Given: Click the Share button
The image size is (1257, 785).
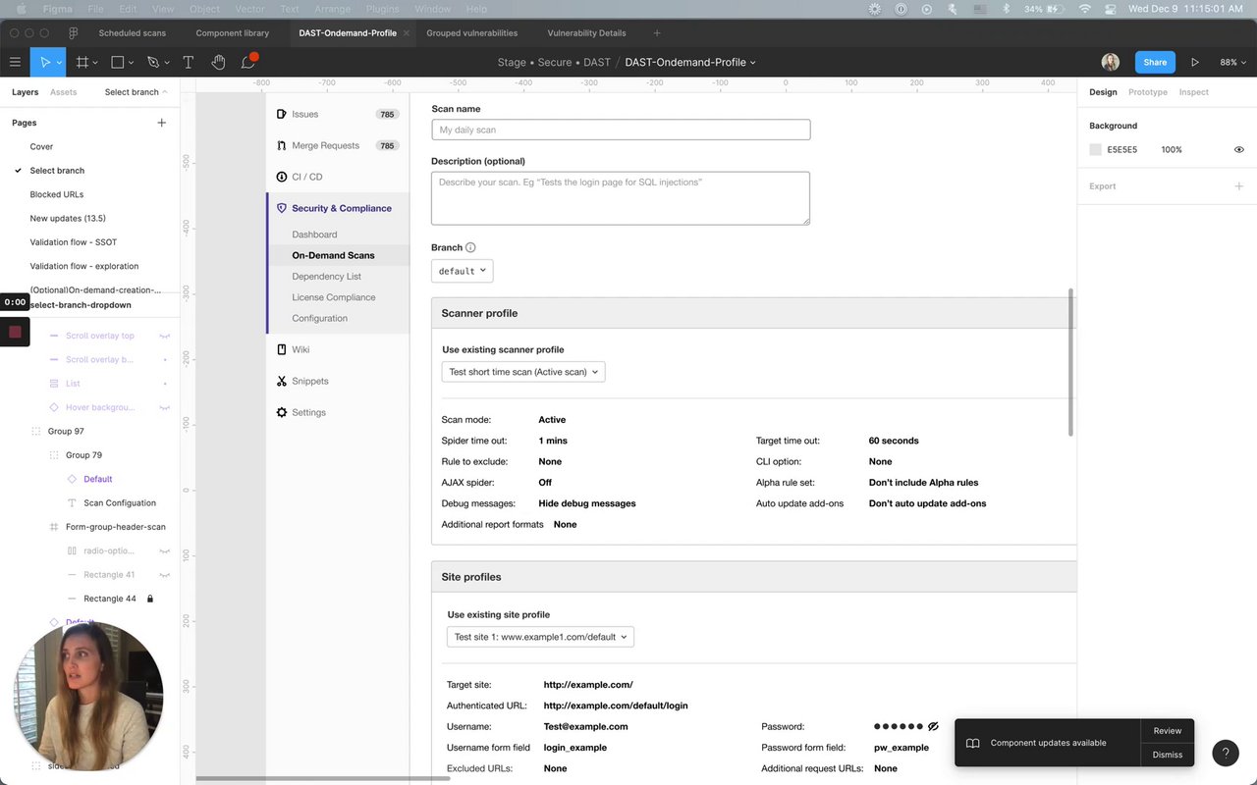Looking at the screenshot, I should click(1155, 62).
